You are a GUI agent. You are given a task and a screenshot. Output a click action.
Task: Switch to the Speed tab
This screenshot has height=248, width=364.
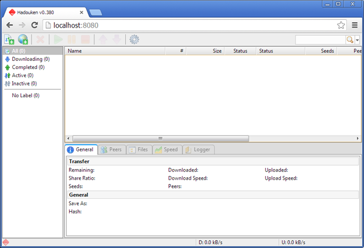pyautogui.click(x=167, y=150)
